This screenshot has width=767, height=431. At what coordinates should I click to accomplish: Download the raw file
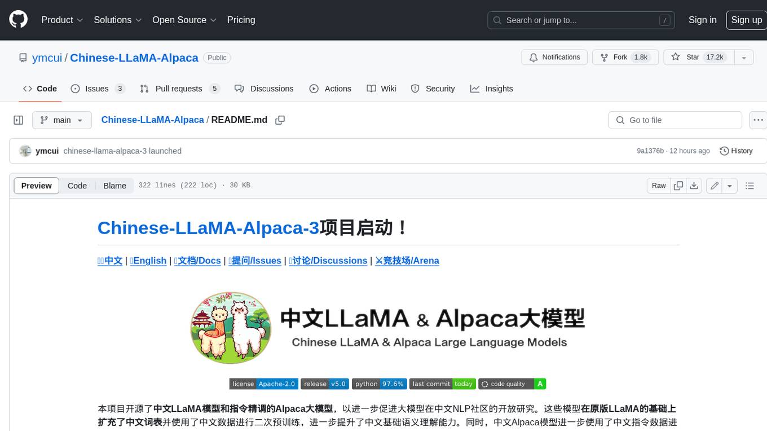[694, 186]
